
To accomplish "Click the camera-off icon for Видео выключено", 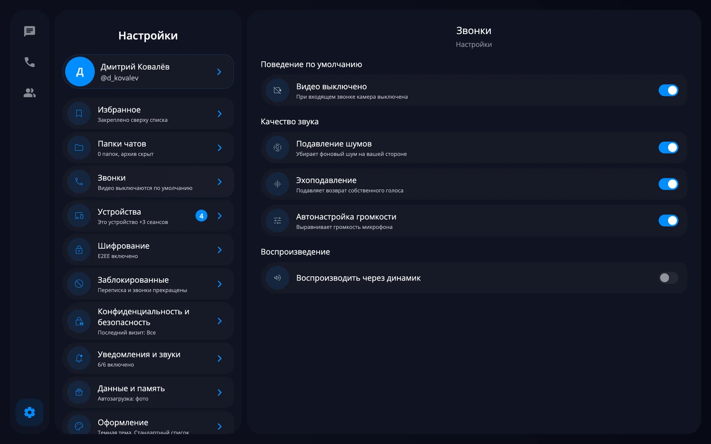I will click(277, 90).
